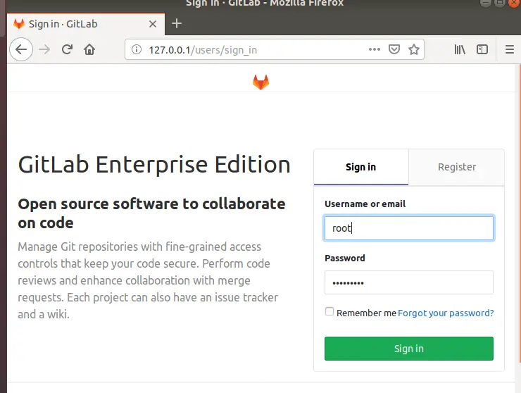The height and width of the screenshot is (393, 521).
Task: Go back using the browser back arrow
Action: point(21,49)
